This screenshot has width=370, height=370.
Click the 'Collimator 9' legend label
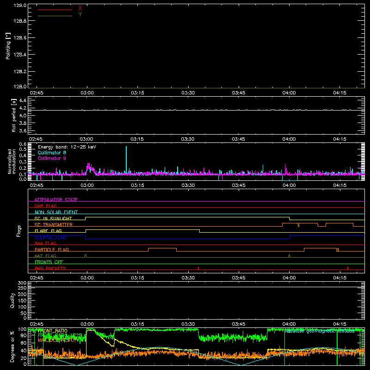click(52, 158)
